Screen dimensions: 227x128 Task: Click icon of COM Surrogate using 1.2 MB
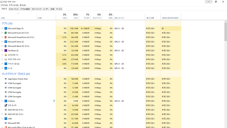(6, 88)
